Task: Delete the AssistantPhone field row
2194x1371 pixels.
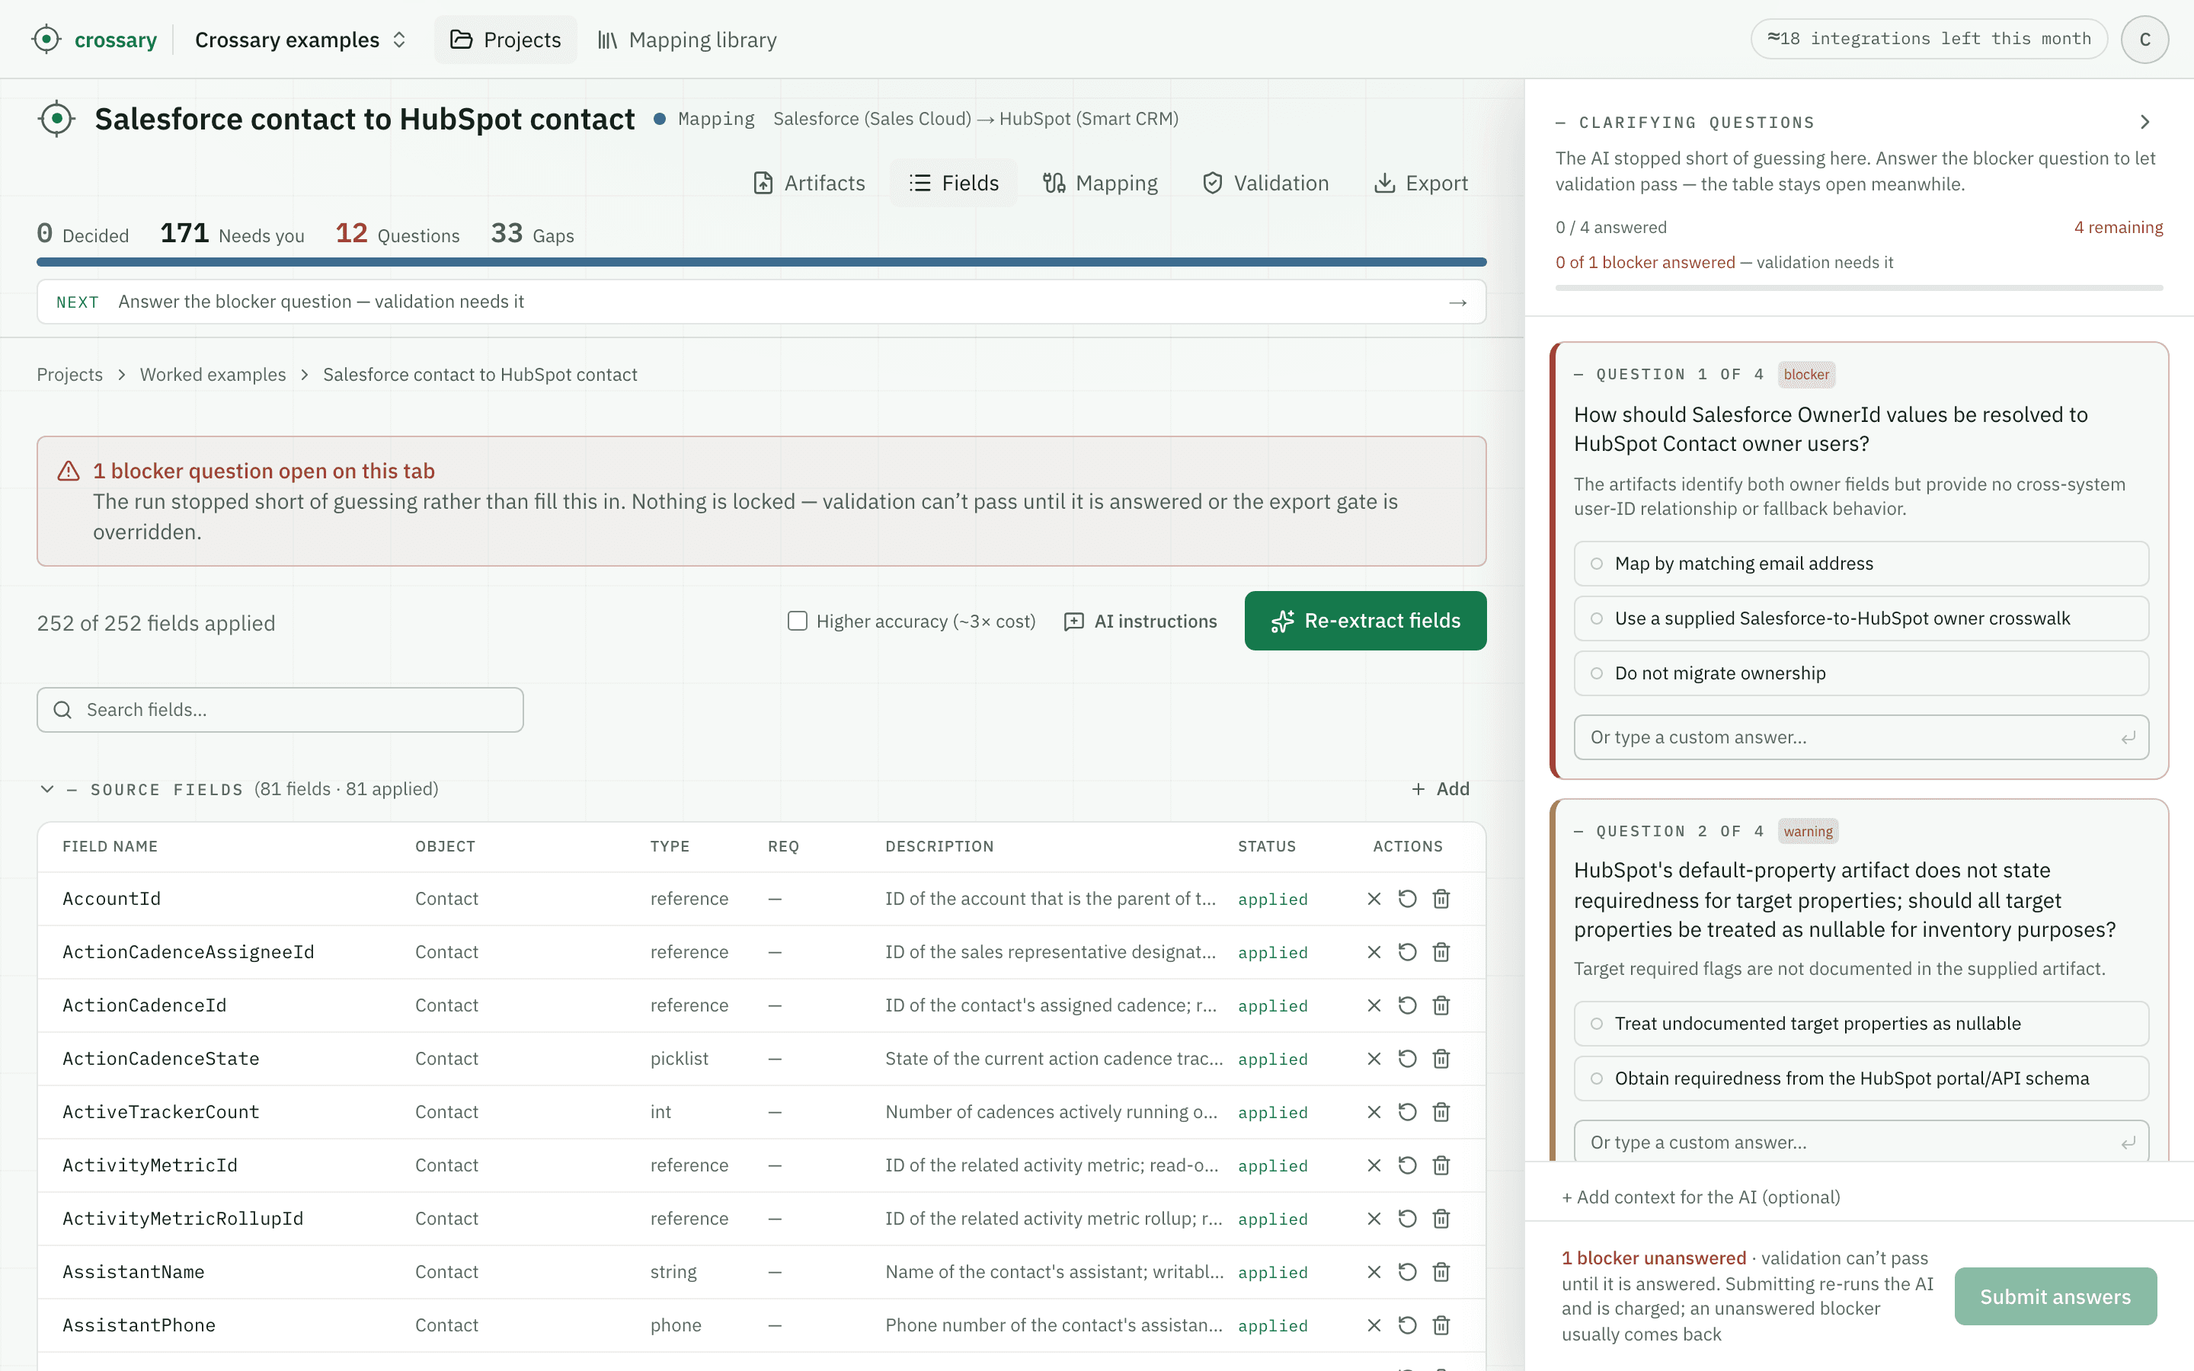Action: click(1441, 1325)
